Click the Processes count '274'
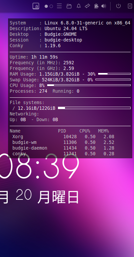134x257 pixels. (x=43, y=91)
